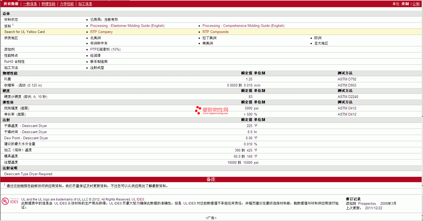
Task: Select injection pressure upper value 15000
Action: 248,162
